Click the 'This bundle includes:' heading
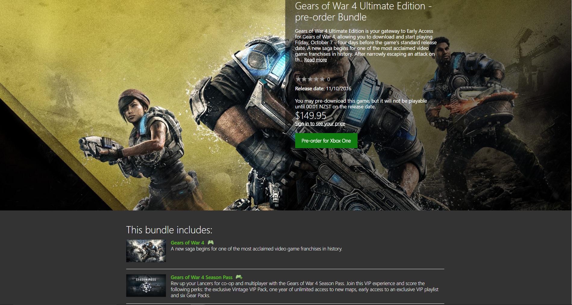The height and width of the screenshot is (305, 572). (x=169, y=230)
